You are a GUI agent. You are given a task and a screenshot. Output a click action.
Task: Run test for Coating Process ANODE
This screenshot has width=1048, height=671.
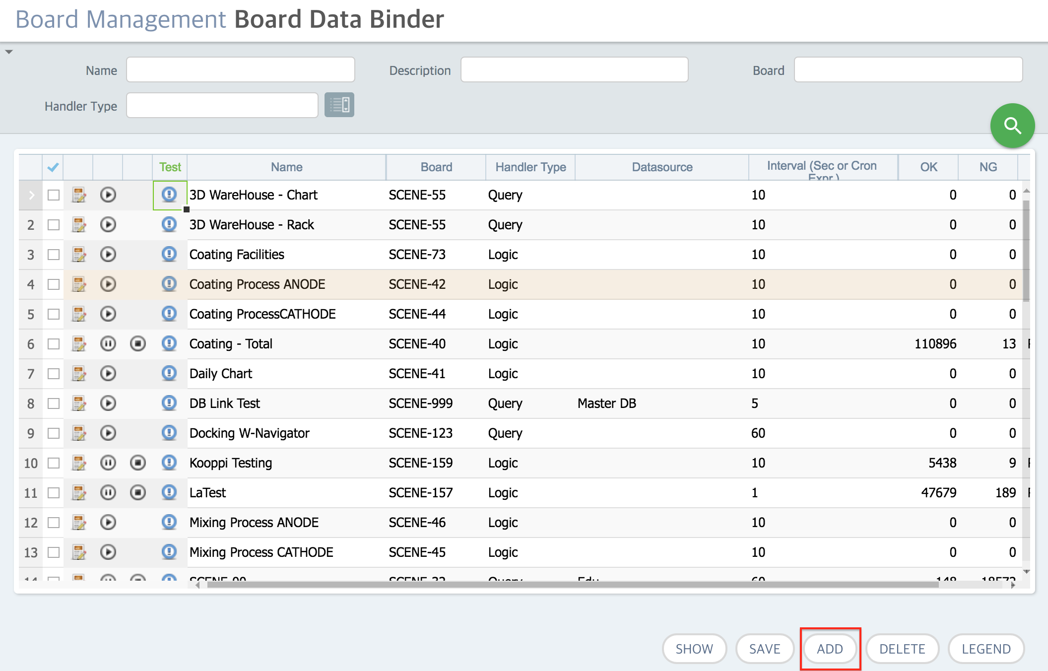[x=169, y=283]
